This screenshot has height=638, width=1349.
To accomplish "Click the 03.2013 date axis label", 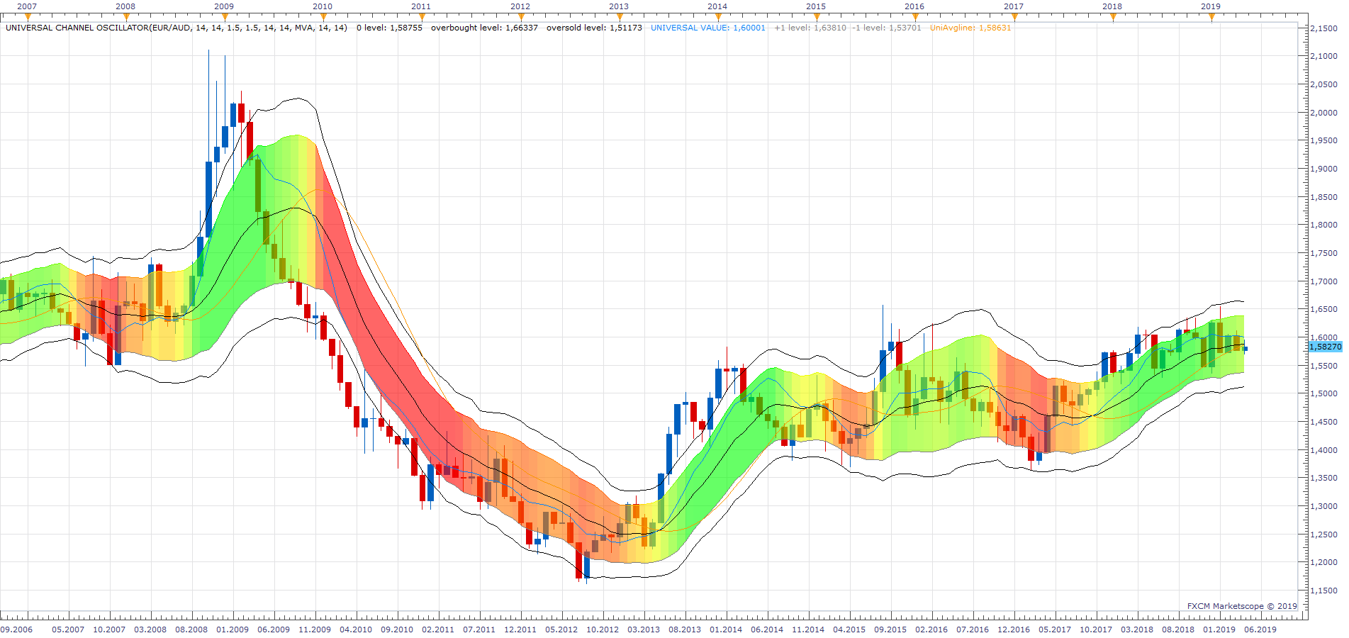I will point(644,629).
